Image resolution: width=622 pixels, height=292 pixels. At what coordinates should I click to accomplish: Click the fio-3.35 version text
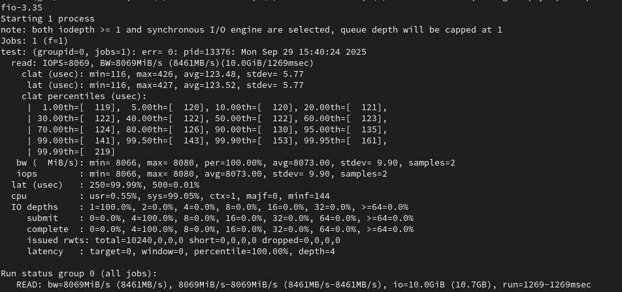[22, 8]
